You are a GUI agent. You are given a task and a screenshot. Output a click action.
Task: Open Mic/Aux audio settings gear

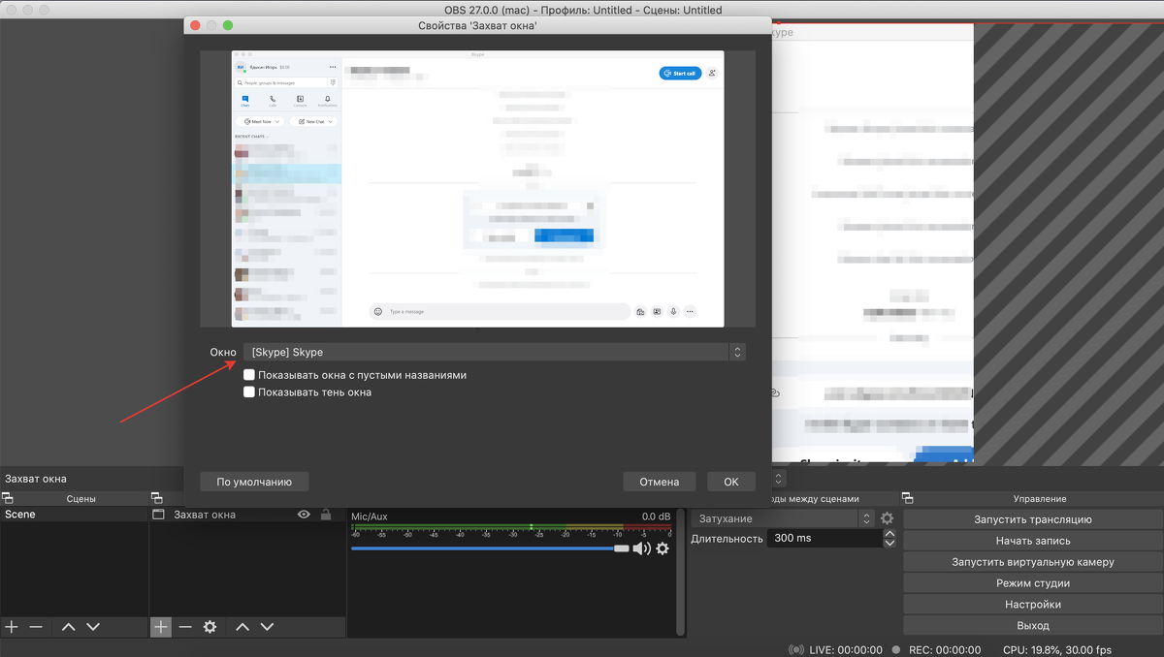[663, 548]
